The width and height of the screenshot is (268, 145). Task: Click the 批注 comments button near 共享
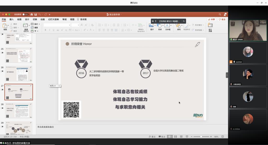[x=222, y=19]
